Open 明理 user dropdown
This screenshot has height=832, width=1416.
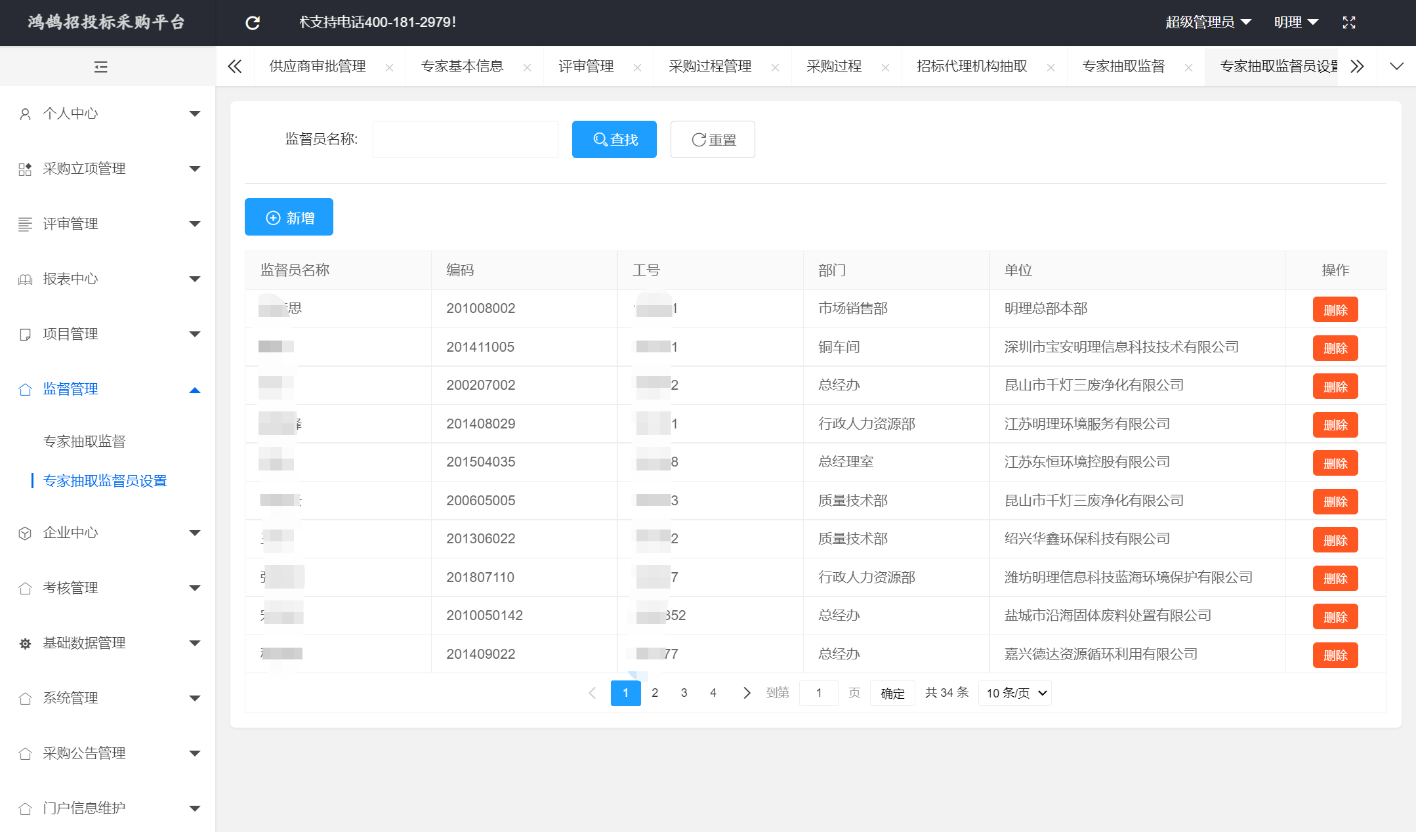click(1296, 22)
